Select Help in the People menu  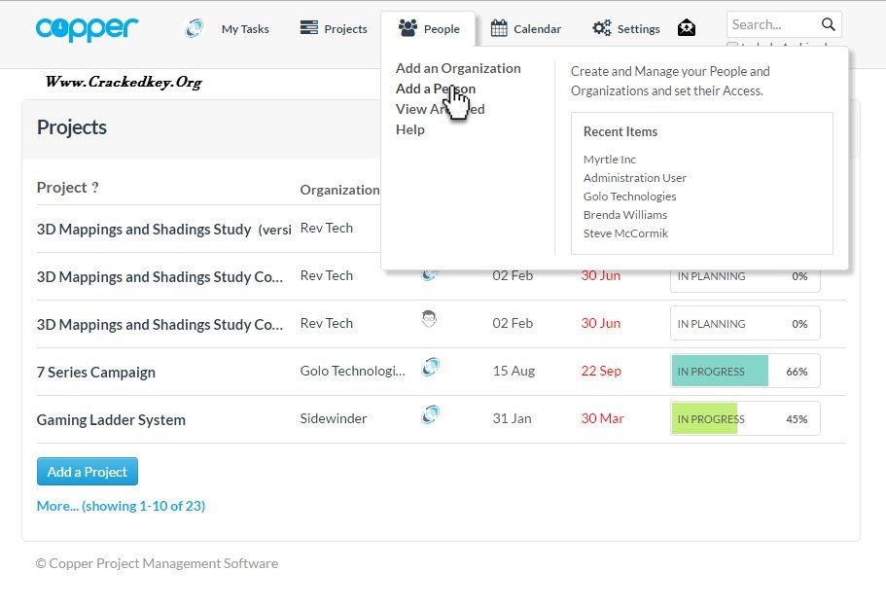(x=409, y=129)
